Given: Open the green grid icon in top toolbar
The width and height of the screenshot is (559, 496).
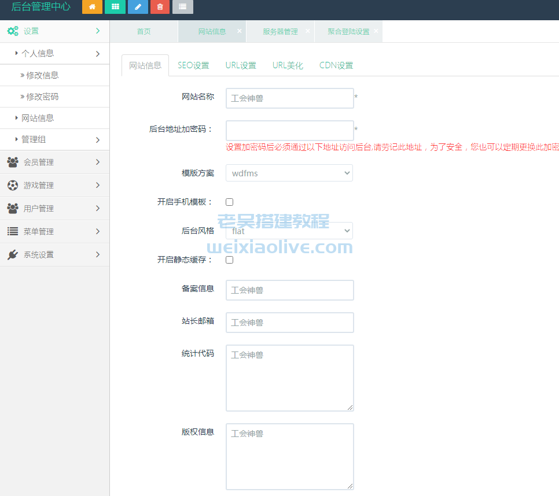Looking at the screenshot, I should pos(115,7).
